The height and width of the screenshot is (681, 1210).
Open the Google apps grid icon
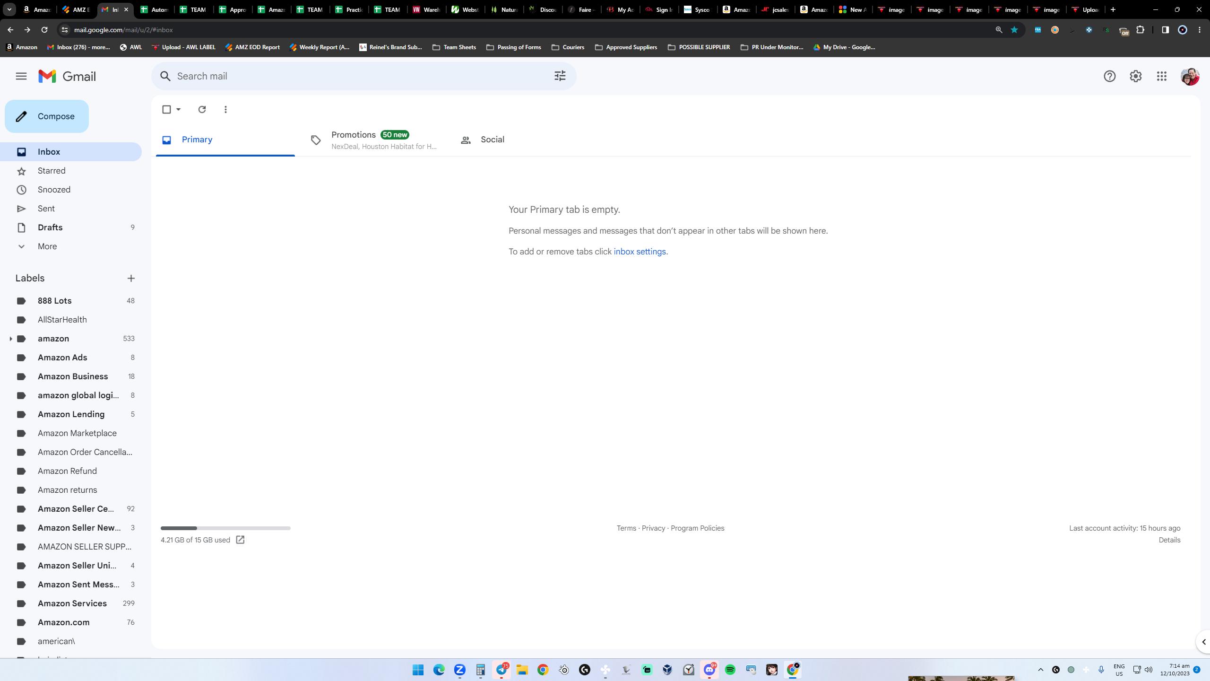tap(1161, 76)
